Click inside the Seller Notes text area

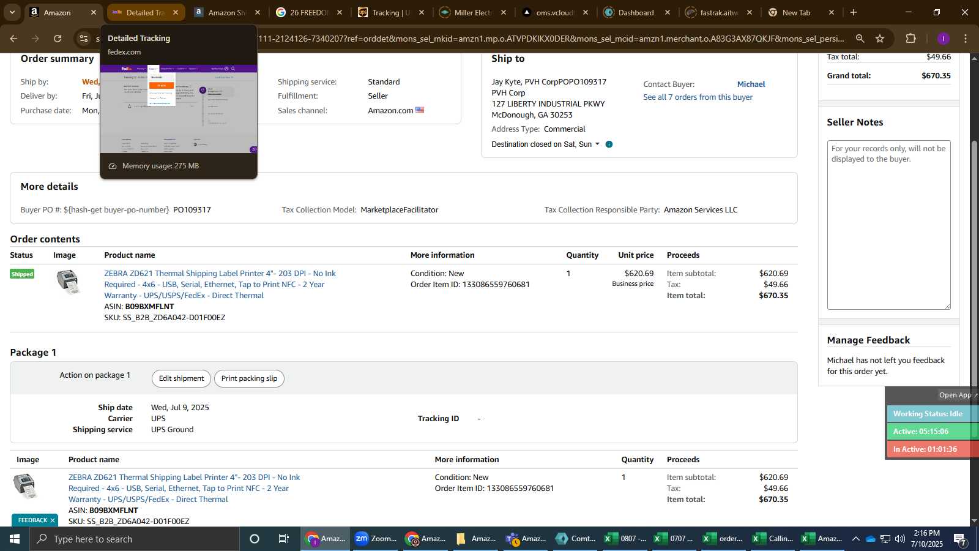[x=888, y=225]
